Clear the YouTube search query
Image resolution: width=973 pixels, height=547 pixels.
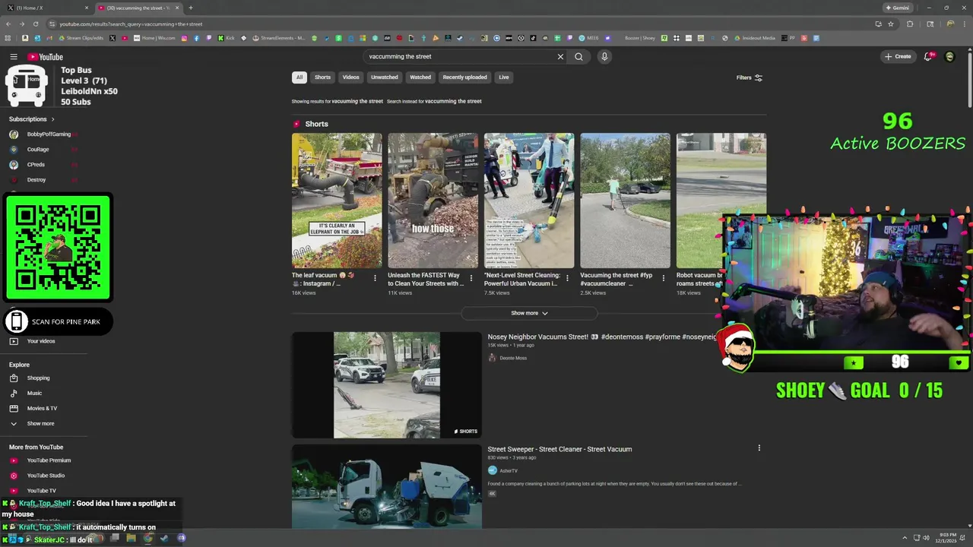(x=560, y=56)
